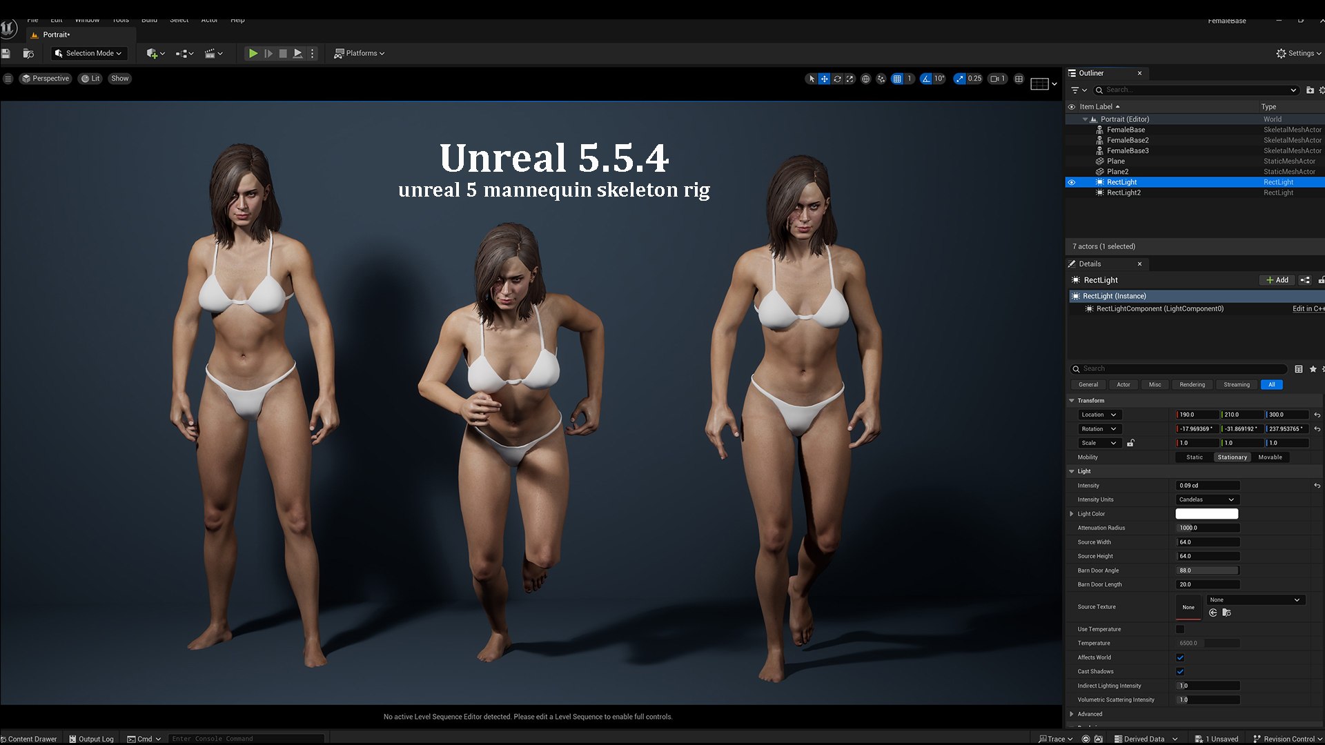Screen dimensions: 1325x745
Task: Click the Barn Door Angle slider field
Action: pos(1207,570)
